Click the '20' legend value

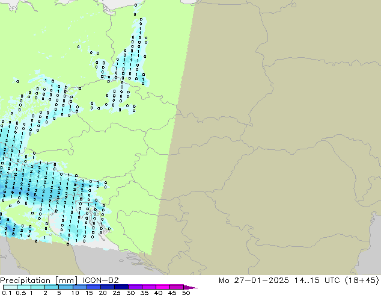103,293
